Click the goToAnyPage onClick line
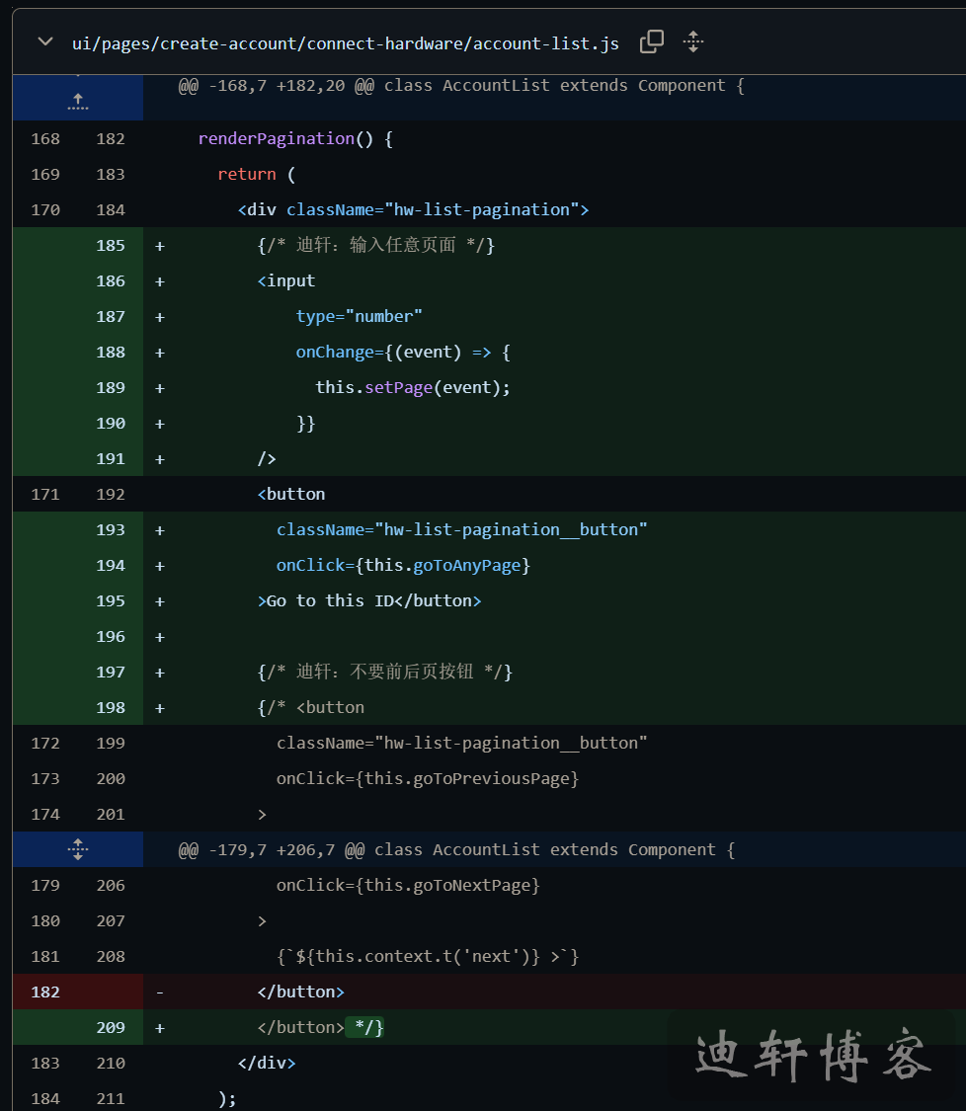This screenshot has height=1111, width=966. [403, 566]
